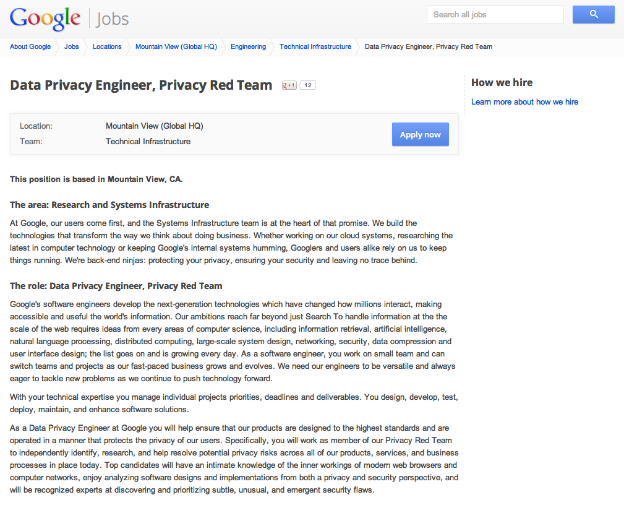This screenshot has width=624, height=505.
Task: Click the Google logo
Action: 45,19
